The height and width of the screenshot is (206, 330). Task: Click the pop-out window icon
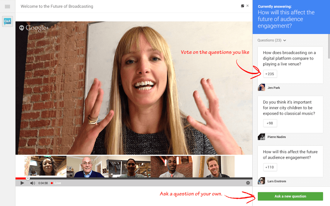click(243, 6)
